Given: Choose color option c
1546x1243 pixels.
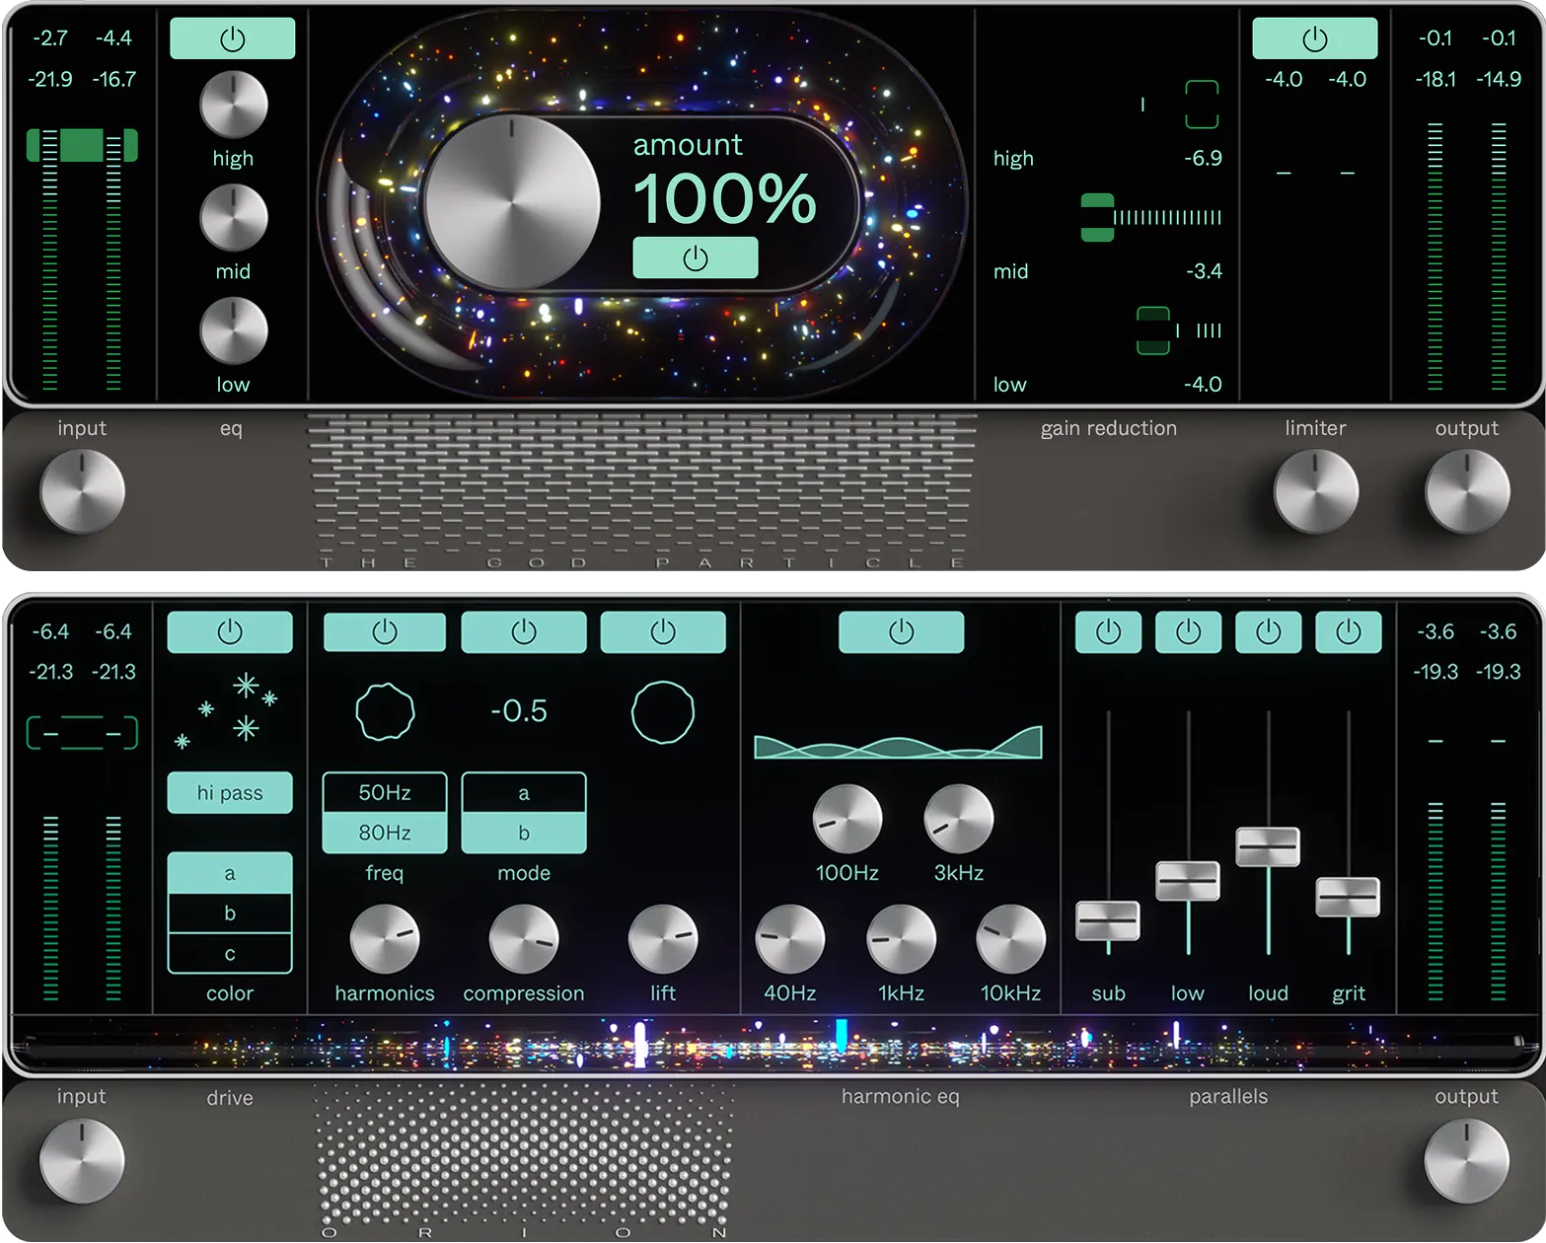Looking at the screenshot, I should click(230, 954).
